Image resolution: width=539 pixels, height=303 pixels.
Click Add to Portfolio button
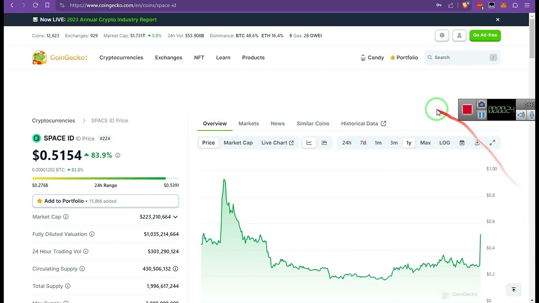105,201
